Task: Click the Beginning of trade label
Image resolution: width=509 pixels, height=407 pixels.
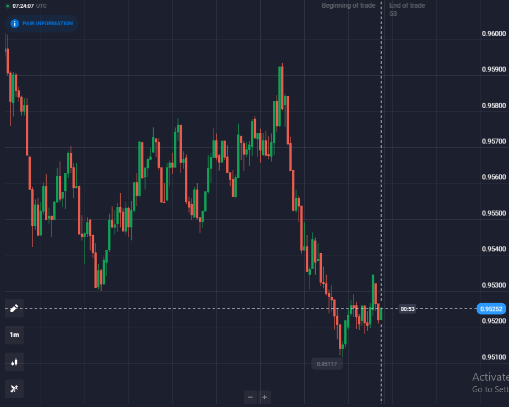Action: [348, 5]
